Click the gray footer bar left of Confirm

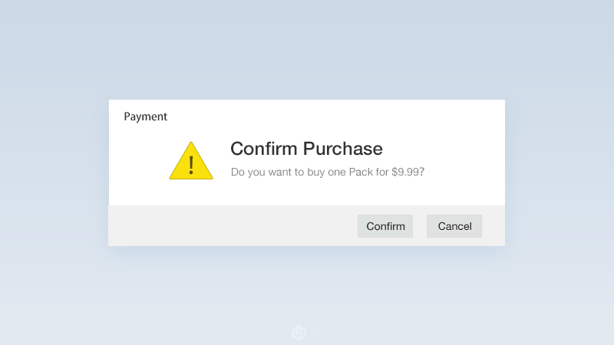coord(230,226)
